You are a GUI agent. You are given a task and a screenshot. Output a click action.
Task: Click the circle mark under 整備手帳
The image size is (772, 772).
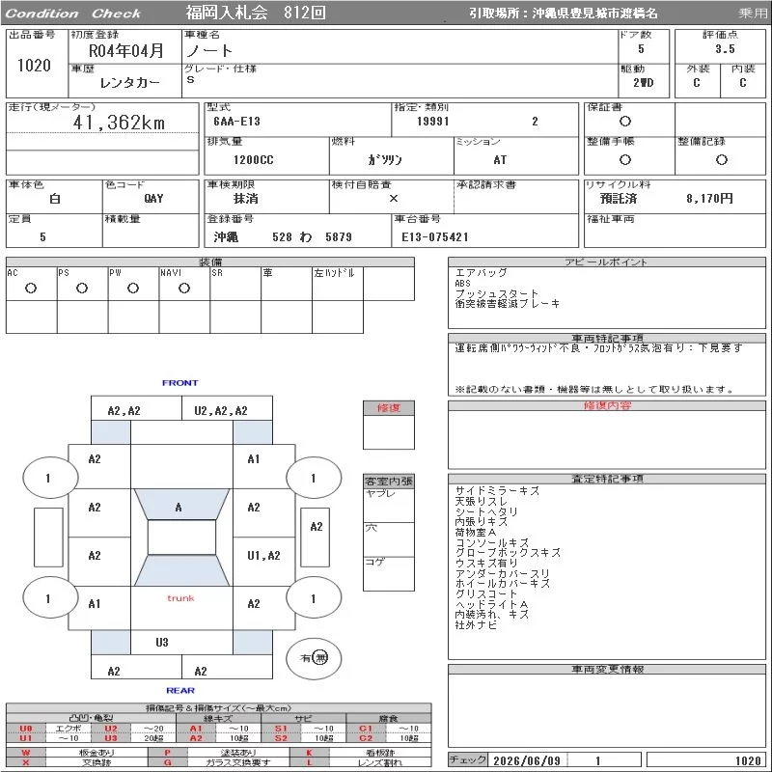625,159
